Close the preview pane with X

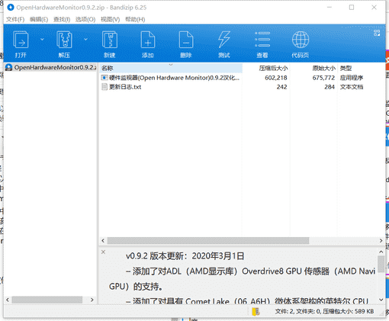point(103,252)
